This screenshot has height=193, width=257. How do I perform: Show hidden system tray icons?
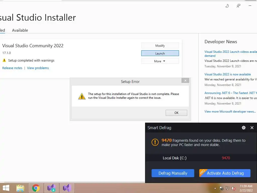215,188
